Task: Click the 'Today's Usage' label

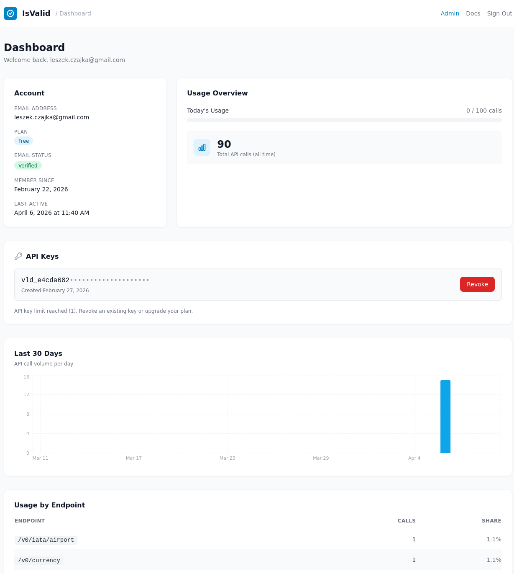Action: pyautogui.click(x=208, y=111)
